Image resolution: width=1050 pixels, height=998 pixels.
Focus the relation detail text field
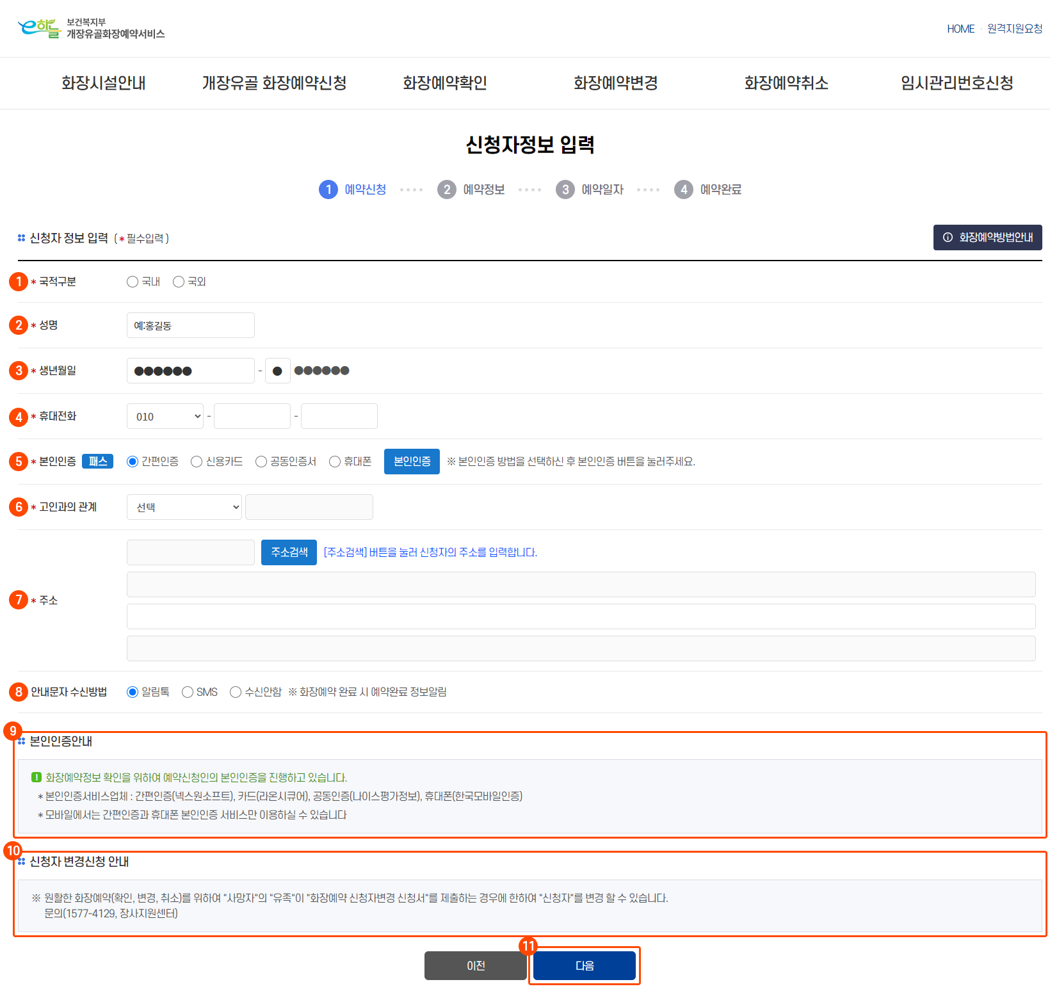click(309, 507)
